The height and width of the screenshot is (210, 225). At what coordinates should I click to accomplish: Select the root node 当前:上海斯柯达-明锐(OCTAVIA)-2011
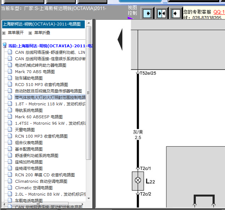point(50,46)
